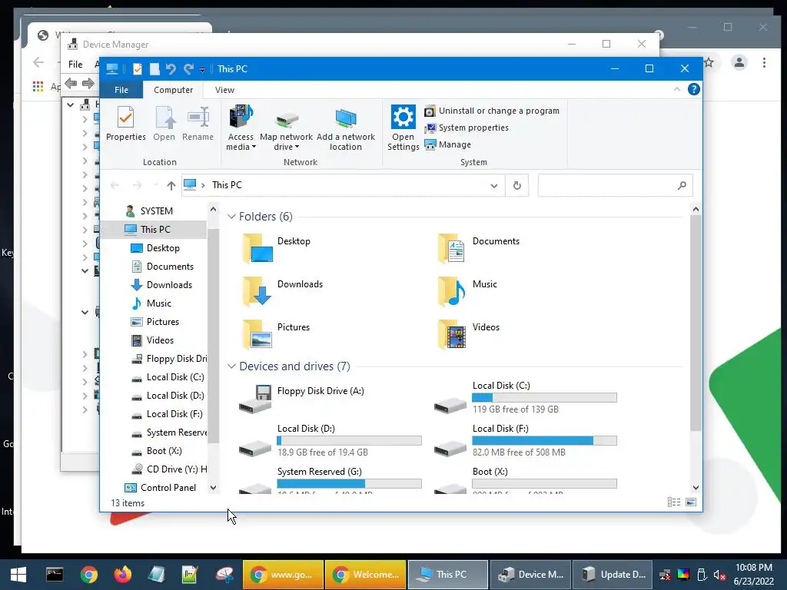Select System Reserved (G:) drive
787x590 pixels.
[x=330, y=480]
